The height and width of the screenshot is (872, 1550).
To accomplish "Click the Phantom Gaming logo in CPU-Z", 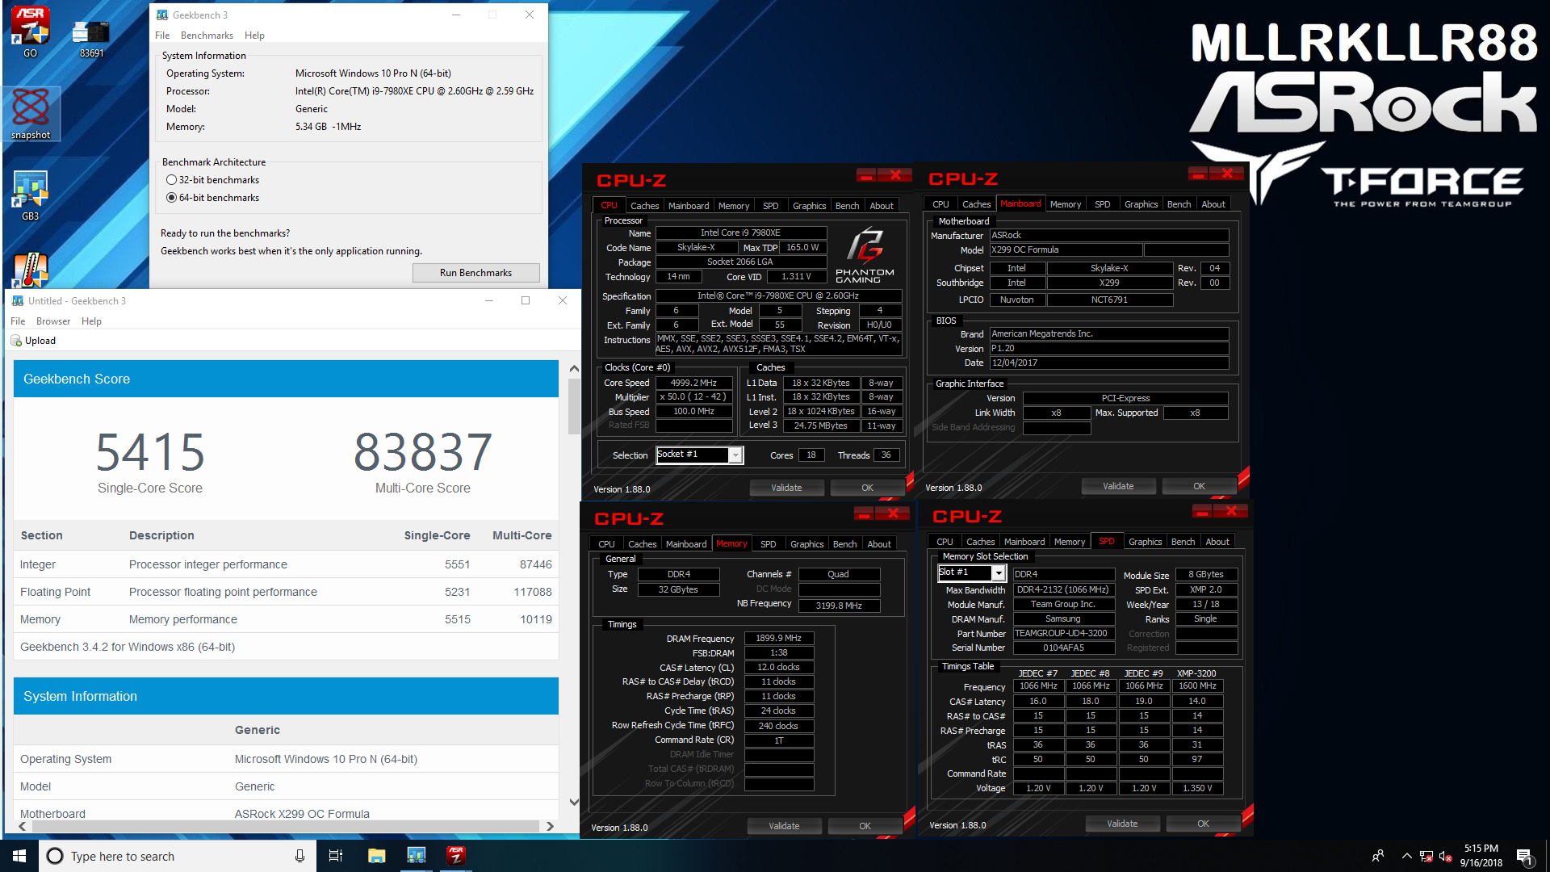I will [865, 254].
